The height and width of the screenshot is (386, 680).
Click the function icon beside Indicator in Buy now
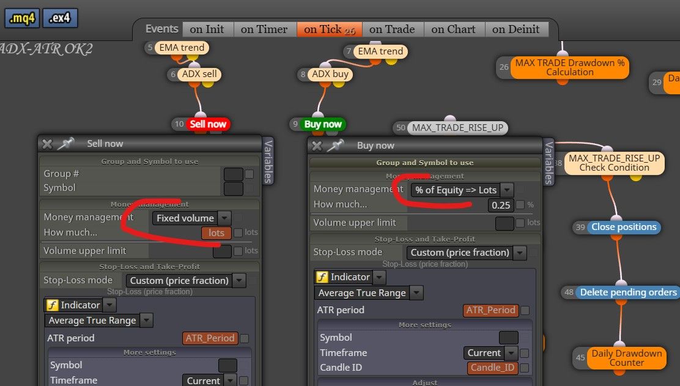[322, 277]
